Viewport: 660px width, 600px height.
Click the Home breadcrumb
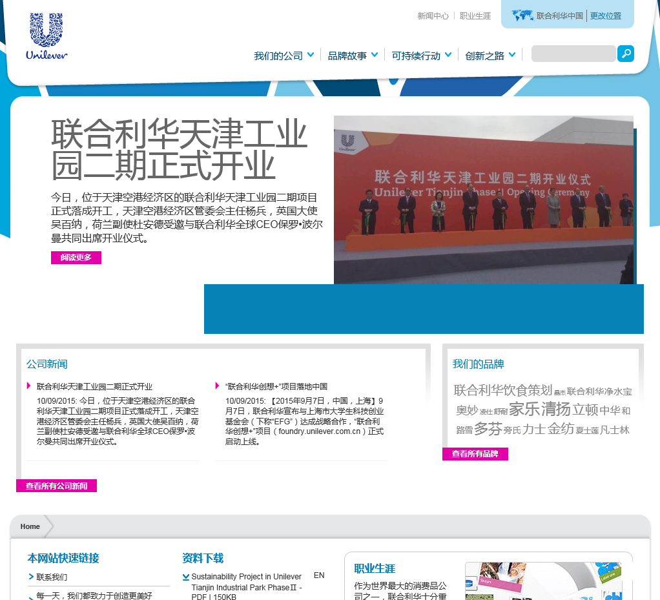[30, 526]
